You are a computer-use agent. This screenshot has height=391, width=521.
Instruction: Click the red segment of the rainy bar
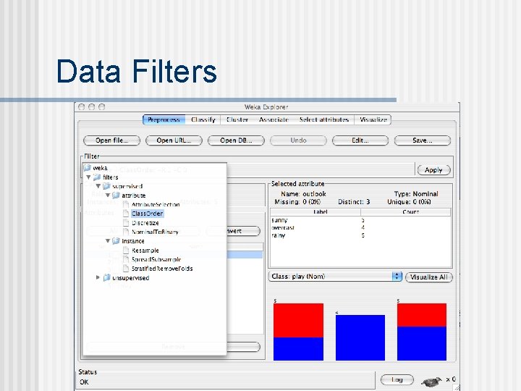(422, 315)
